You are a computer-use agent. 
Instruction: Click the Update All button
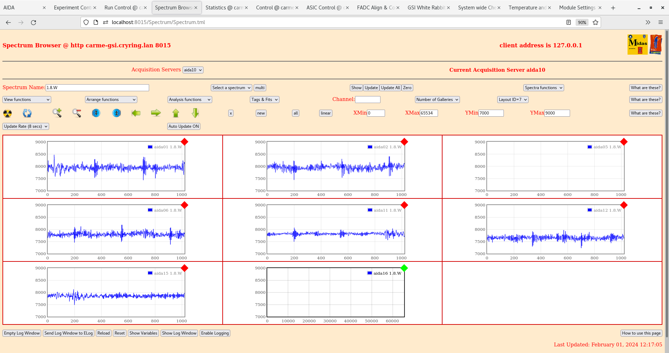(390, 87)
